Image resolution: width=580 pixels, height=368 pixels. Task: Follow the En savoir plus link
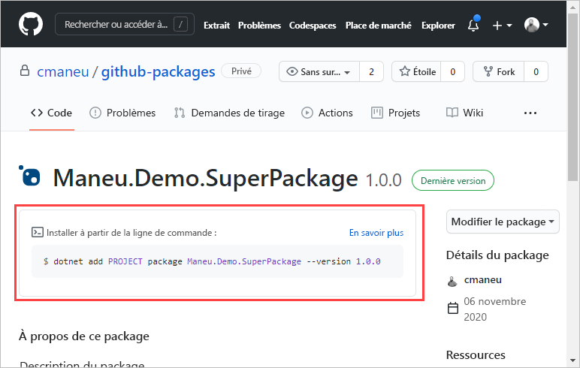(376, 233)
